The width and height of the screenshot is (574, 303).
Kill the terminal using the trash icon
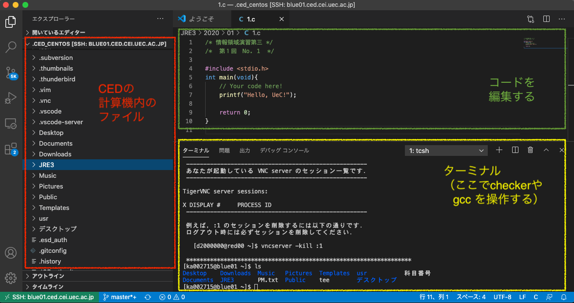530,150
